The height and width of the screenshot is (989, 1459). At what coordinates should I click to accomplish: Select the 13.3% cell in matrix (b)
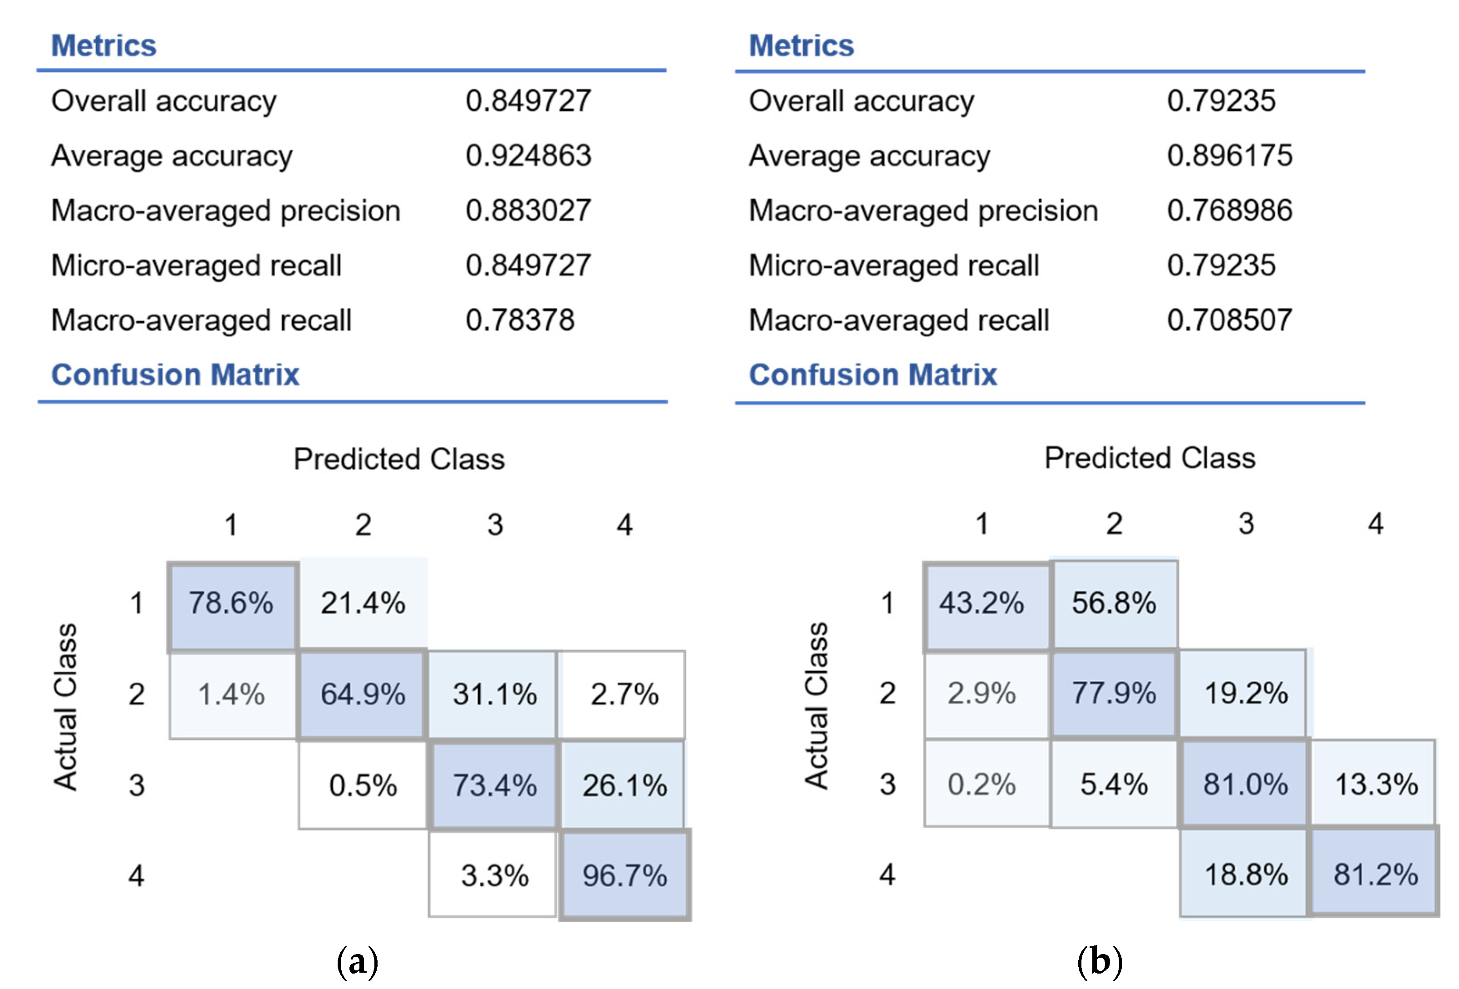(1375, 784)
